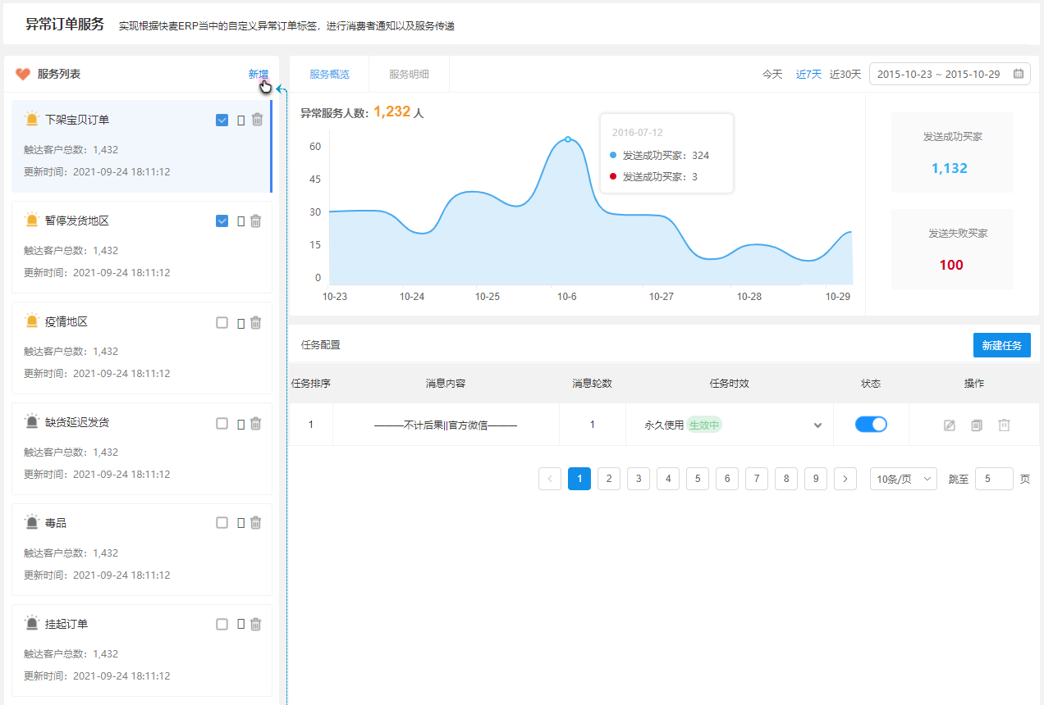Click the 新增 link in service list
The height and width of the screenshot is (705, 1044).
(x=259, y=74)
